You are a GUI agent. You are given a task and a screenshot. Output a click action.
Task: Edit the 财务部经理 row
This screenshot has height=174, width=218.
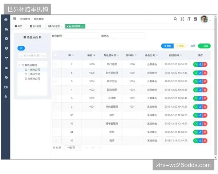pos(200,73)
